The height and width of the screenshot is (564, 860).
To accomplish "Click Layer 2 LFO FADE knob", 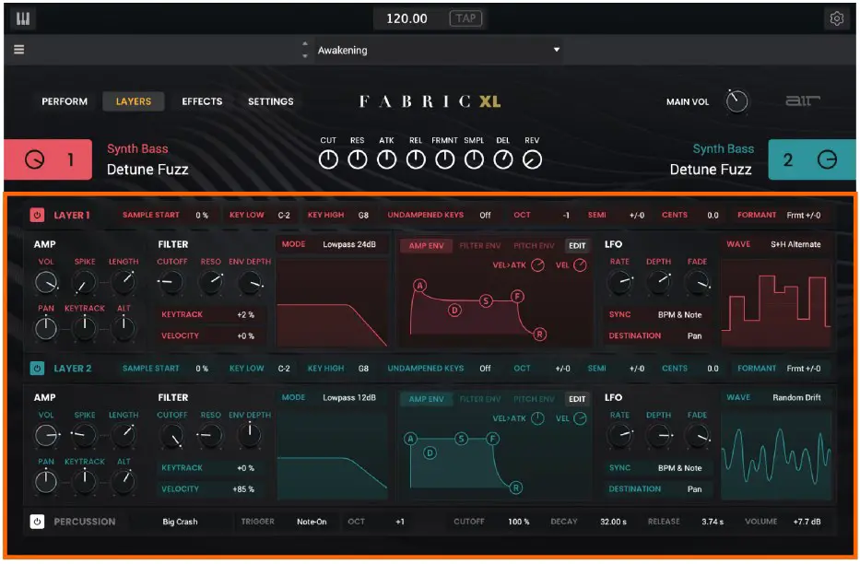I will click(x=697, y=436).
